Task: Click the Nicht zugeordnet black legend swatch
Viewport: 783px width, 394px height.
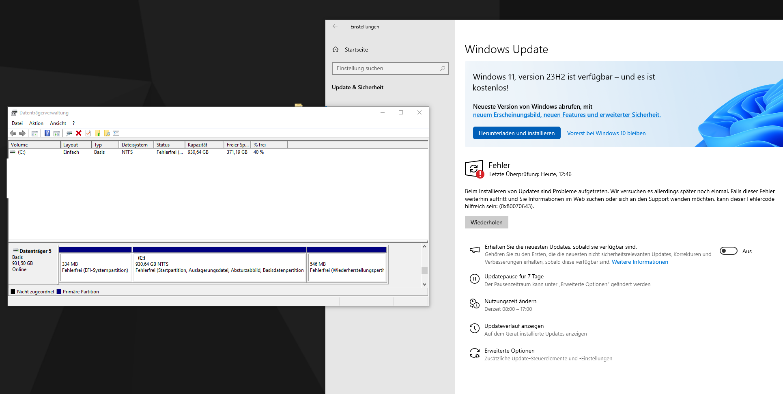Action: point(13,292)
